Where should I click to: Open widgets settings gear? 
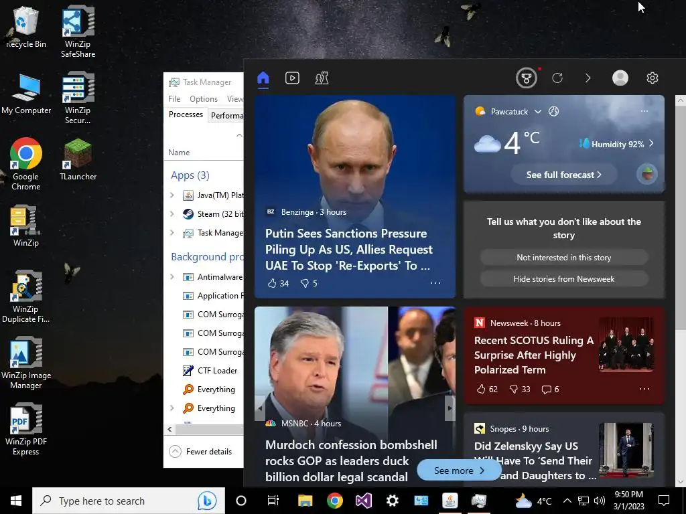click(653, 78)
